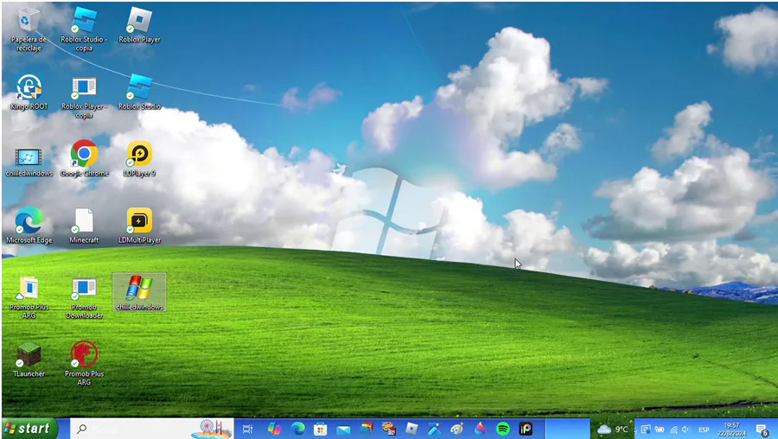Click the taskbar search box

pos(151,429)
